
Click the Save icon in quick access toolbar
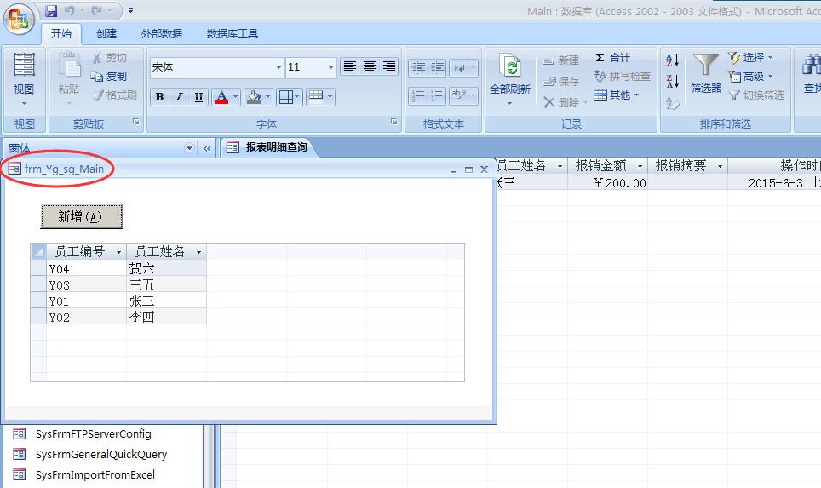pyautogui.click(x=51, y=11)
